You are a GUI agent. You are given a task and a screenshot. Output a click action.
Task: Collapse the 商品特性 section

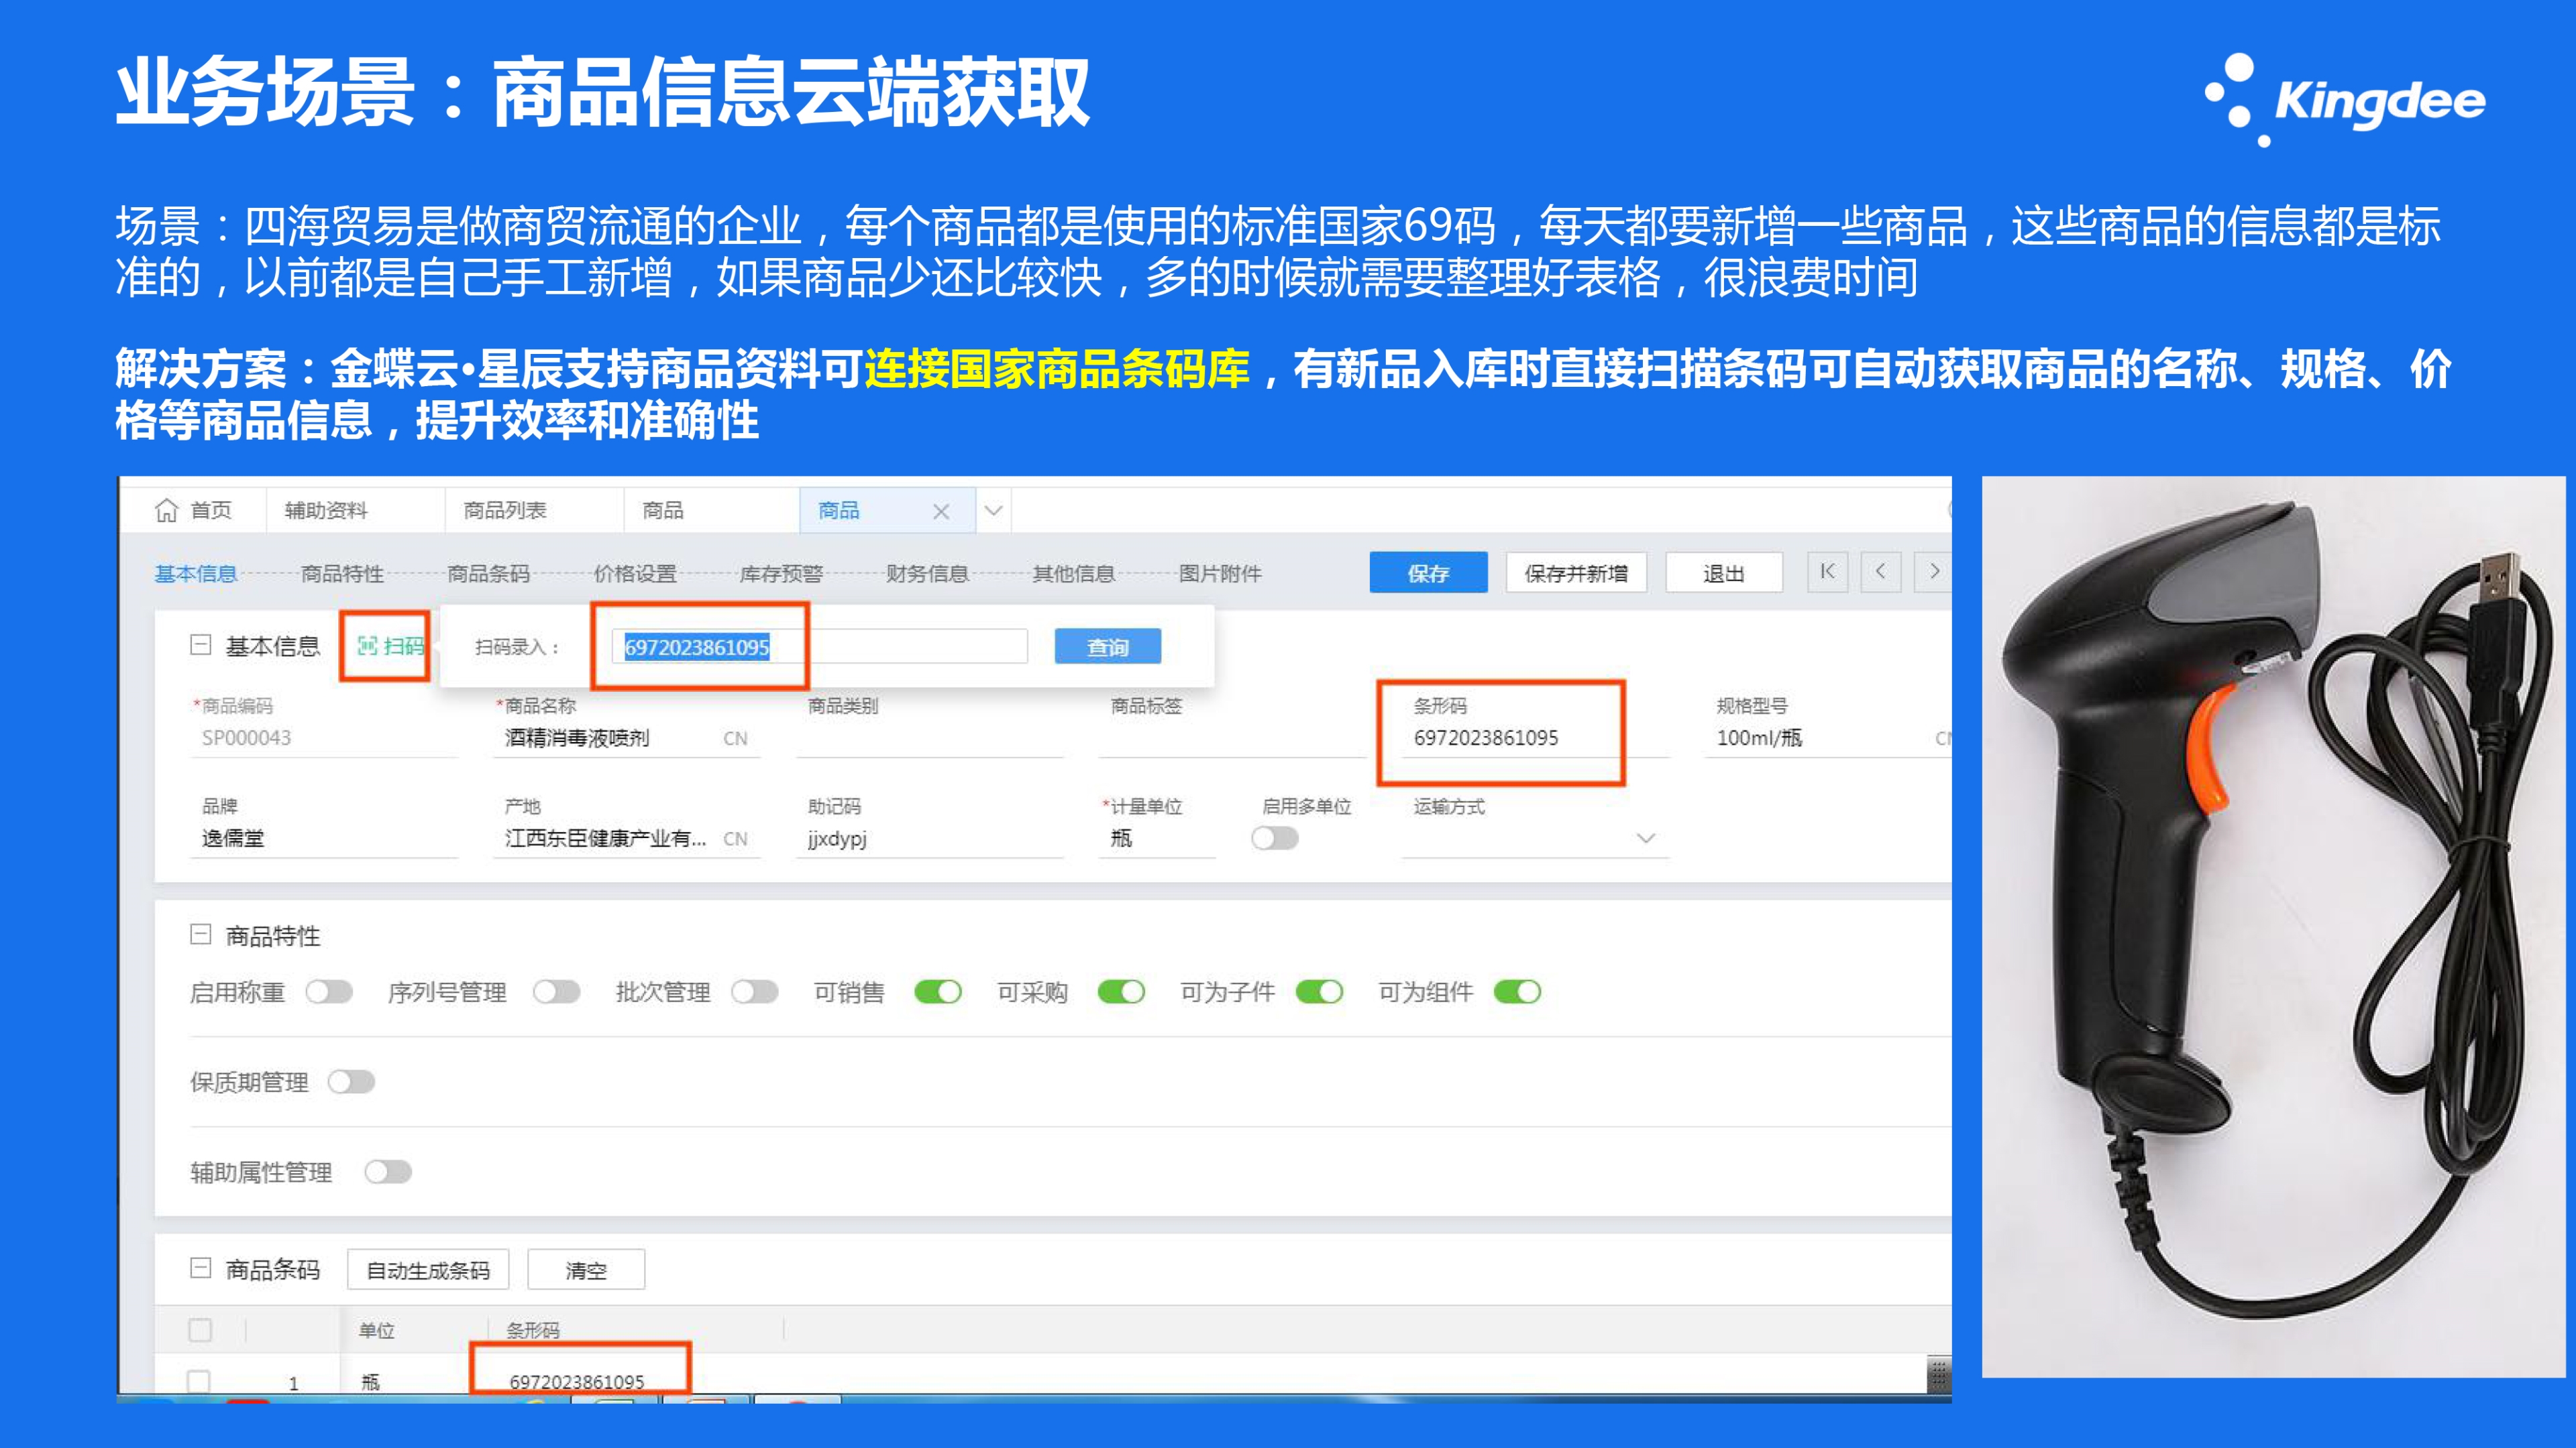pyautogui.click(x=200, y=935)
